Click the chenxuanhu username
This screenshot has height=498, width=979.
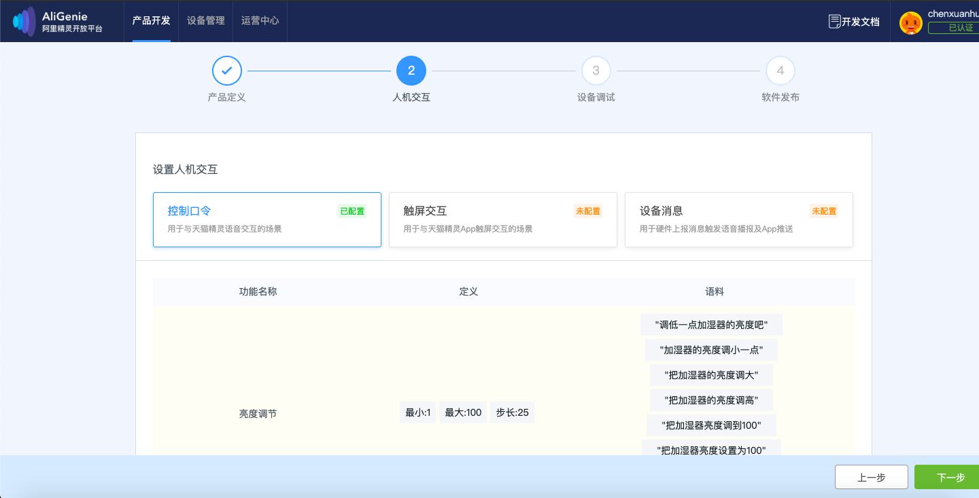pyautogui.click(x=953, y=14)
